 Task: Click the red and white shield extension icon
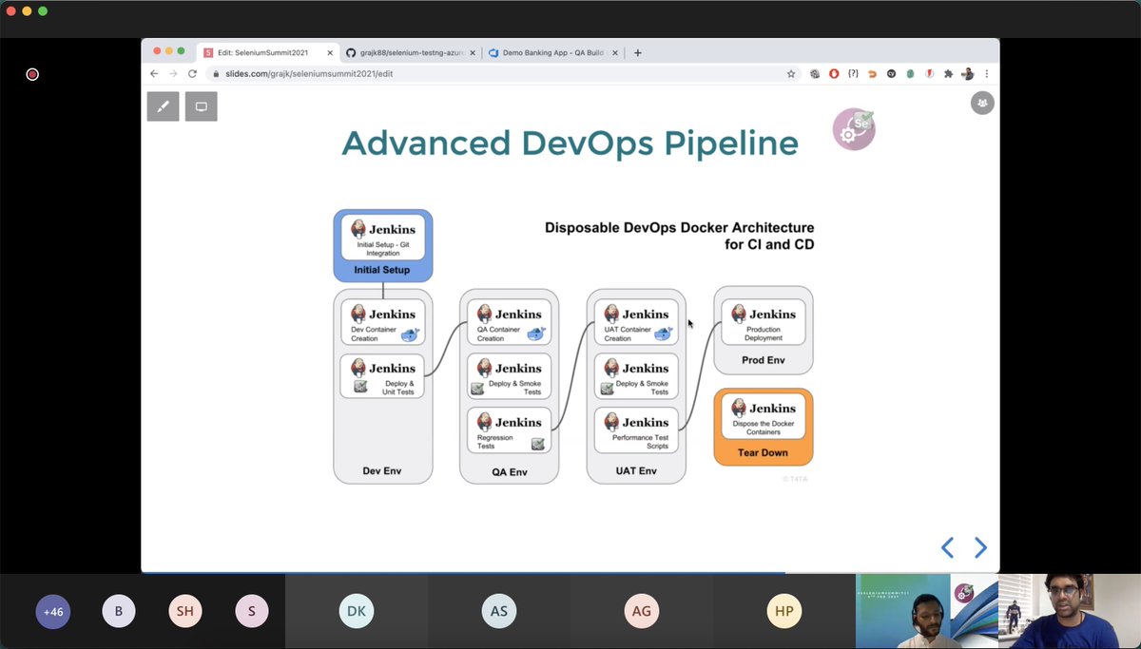[x=929, y=73]
